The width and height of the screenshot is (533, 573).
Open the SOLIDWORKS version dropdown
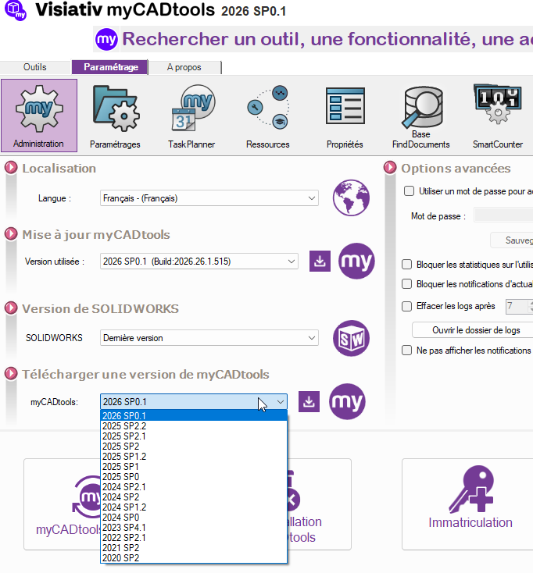click(209, 338)
